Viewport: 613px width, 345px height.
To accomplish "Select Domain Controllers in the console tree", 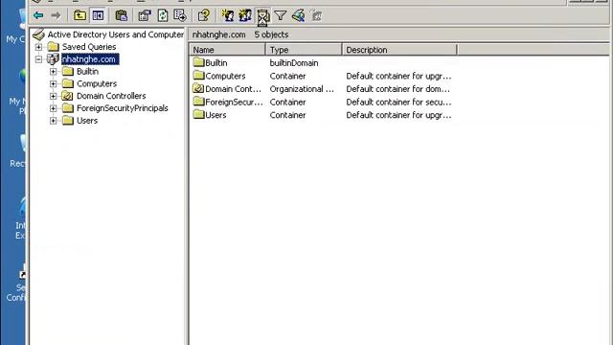I will pyautogui.click(x=111, y=96).
